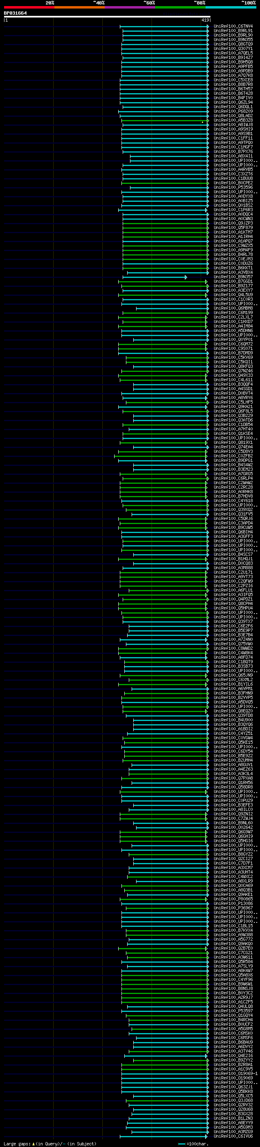Select hit label UniRef100_B0CPE2
The image size is (260, 1147).
point(233,183)
